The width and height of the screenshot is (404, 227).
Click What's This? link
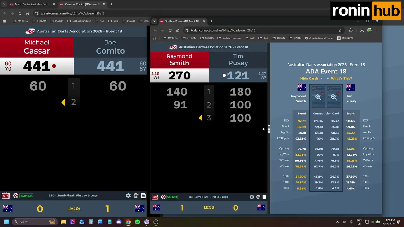[342, 79]
